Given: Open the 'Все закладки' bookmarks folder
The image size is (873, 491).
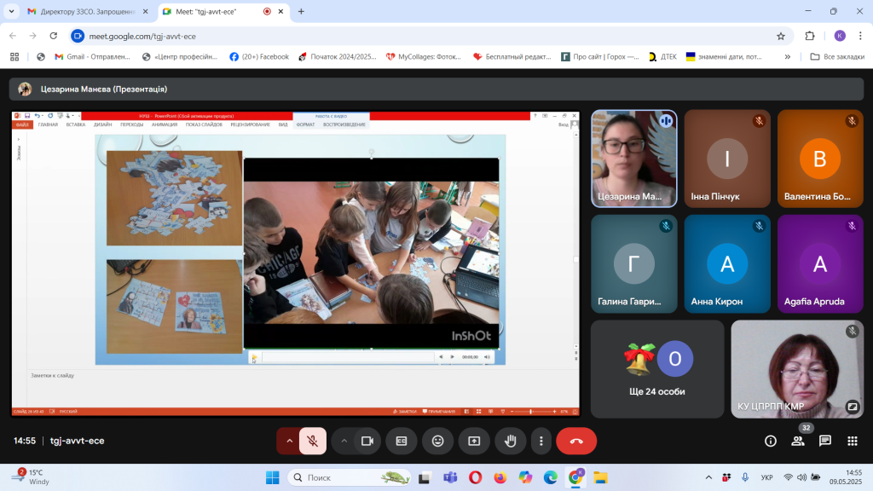Looking at the screenshot, I should click(837, 57).
